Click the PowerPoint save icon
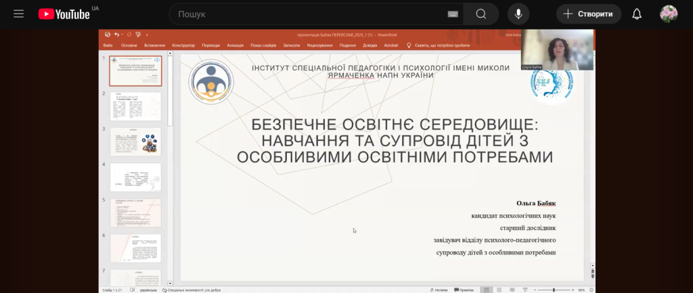 click(107, 34)
